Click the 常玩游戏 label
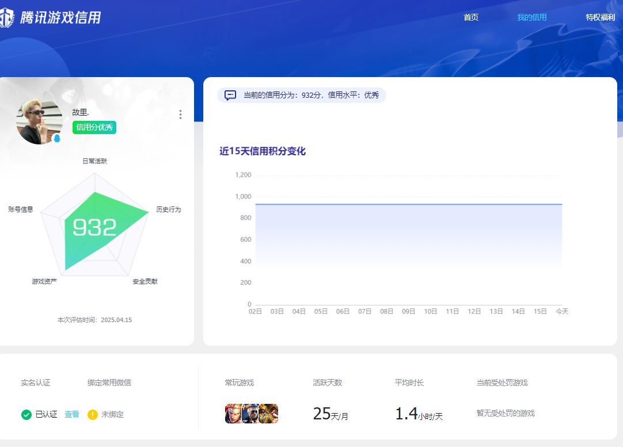The image size is (623, 447). tap(239, 383)
